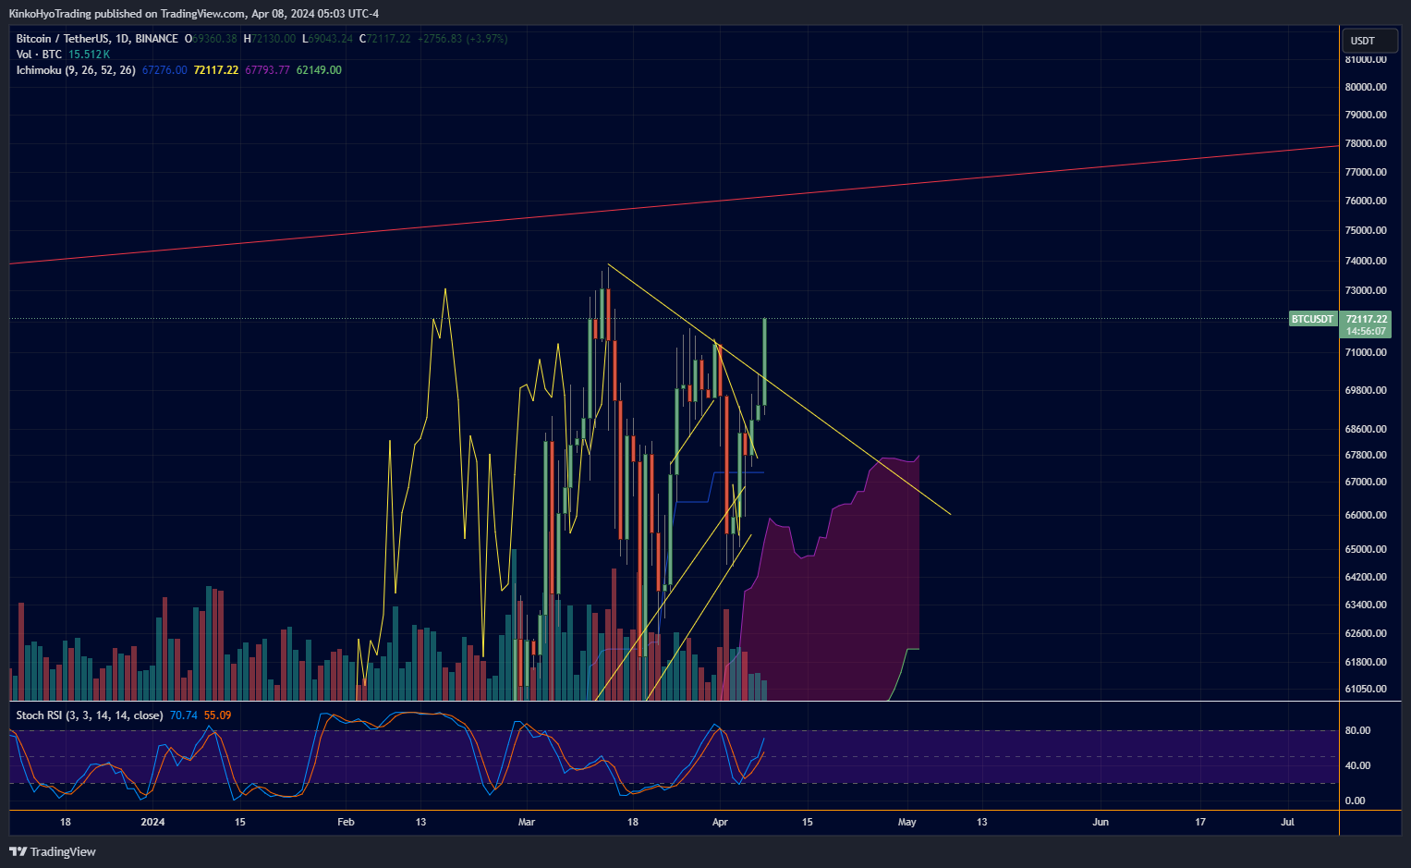Click the TradingView logo in the footer
The image size is (1411, 868).
click(53, 851)
